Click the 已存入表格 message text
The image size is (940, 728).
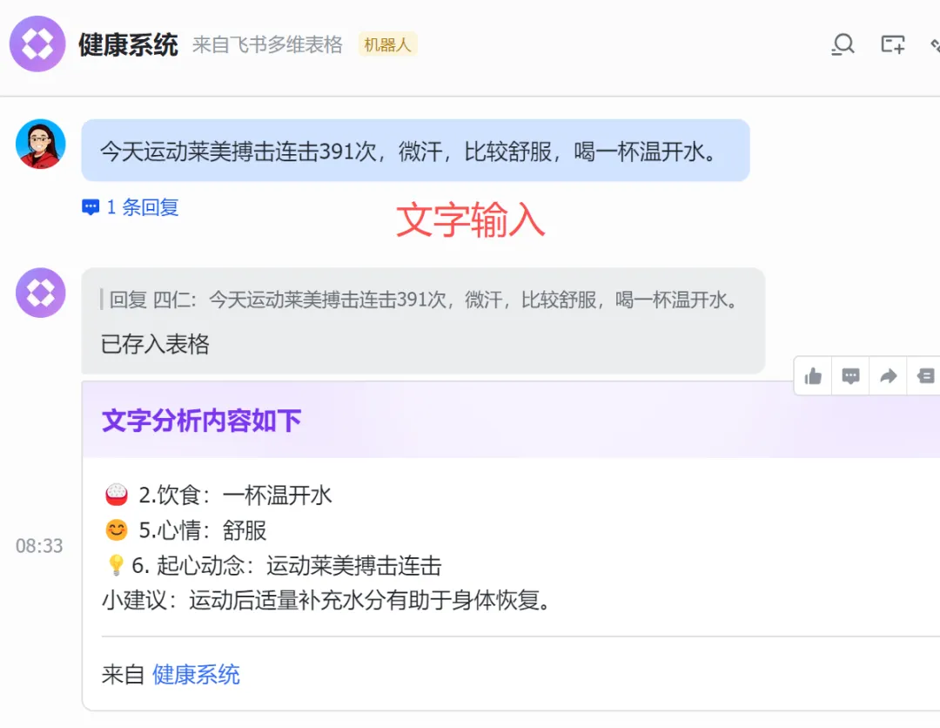click(155, 344)
